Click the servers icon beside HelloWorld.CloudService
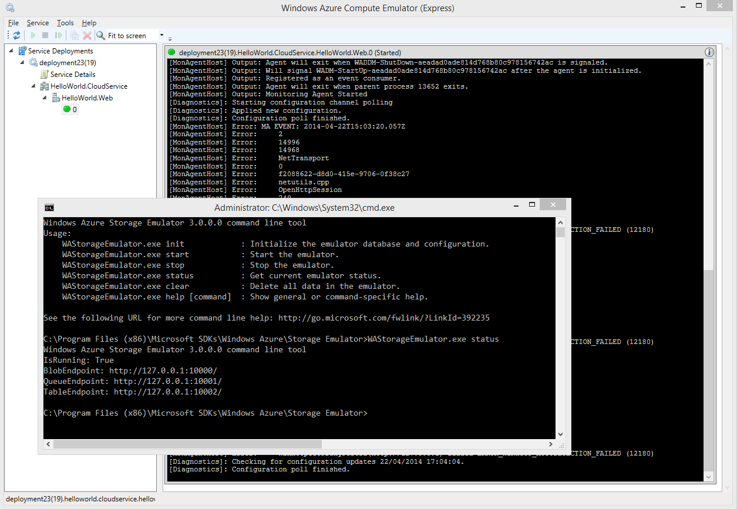Viewport: 737px width, 509px height. coord(45,86)
